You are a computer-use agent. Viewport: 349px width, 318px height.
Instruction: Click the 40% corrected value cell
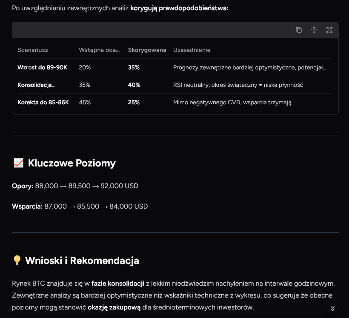tap(134, 85)
